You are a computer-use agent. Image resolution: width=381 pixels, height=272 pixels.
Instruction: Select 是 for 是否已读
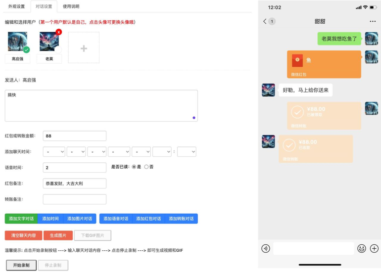(x=134, y=167)
